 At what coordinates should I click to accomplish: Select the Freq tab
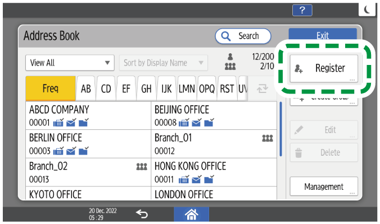tap(50, 88)
